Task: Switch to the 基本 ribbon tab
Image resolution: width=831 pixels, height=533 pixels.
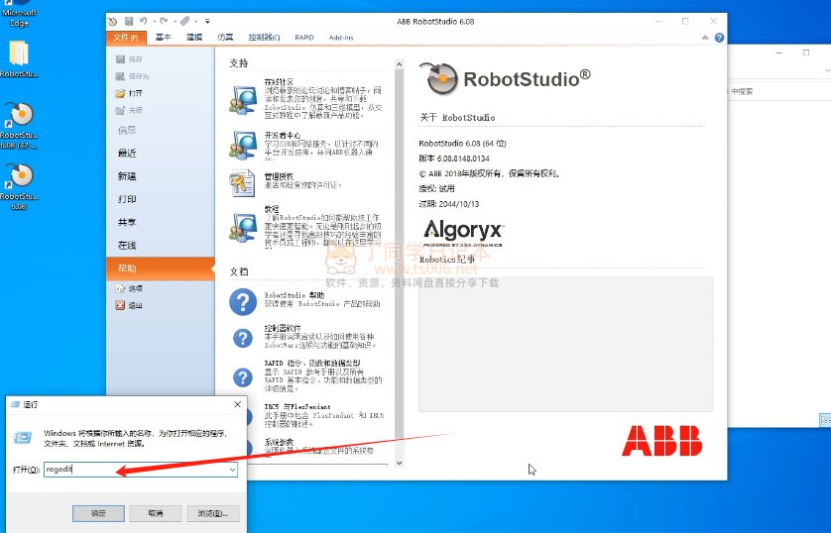Action: click(164, 37)
